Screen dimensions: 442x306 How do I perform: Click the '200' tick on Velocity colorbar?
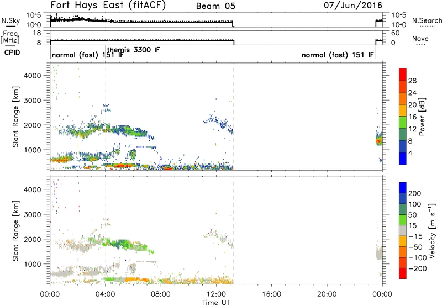coord(415,193)
